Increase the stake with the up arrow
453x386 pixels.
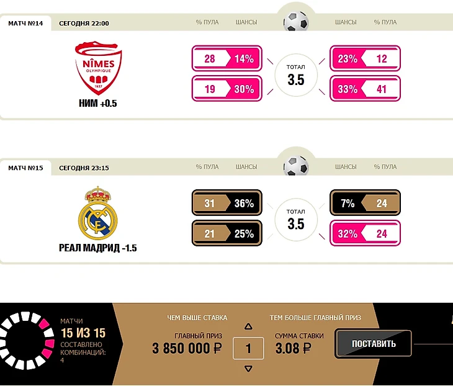coord(248,326)
